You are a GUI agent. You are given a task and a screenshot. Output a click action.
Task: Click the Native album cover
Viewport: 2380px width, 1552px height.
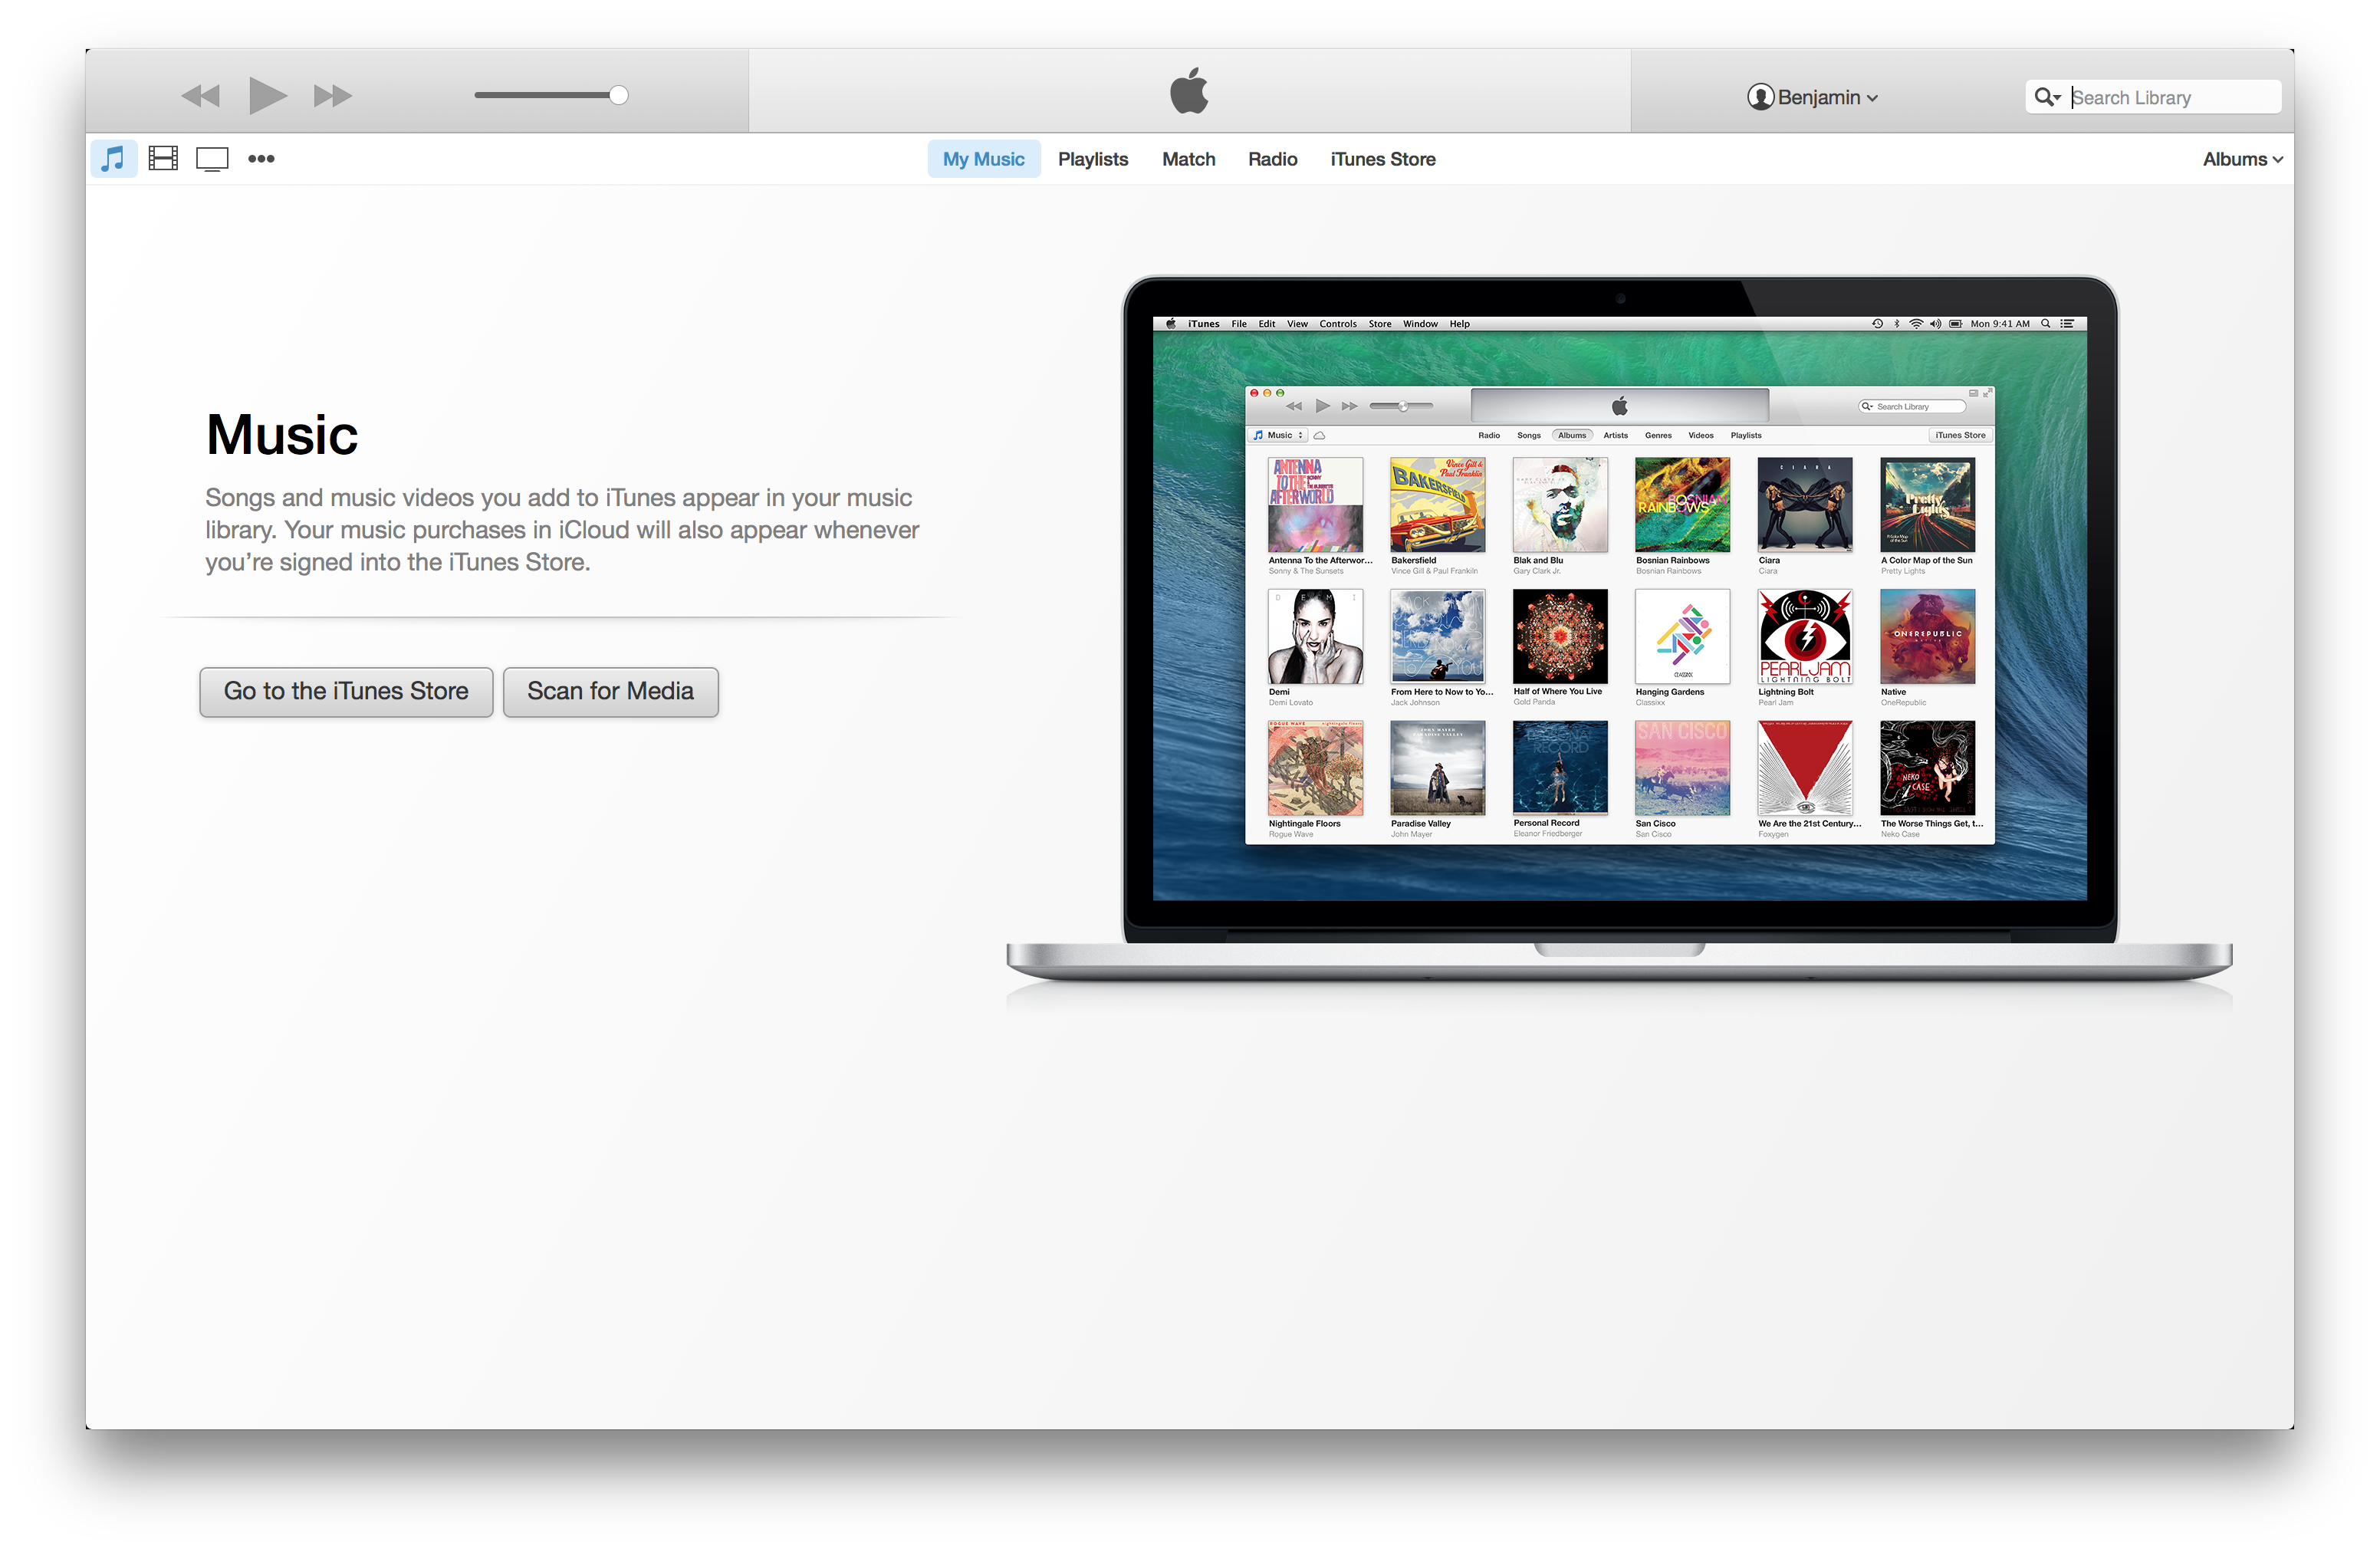tap(1927, 636)
